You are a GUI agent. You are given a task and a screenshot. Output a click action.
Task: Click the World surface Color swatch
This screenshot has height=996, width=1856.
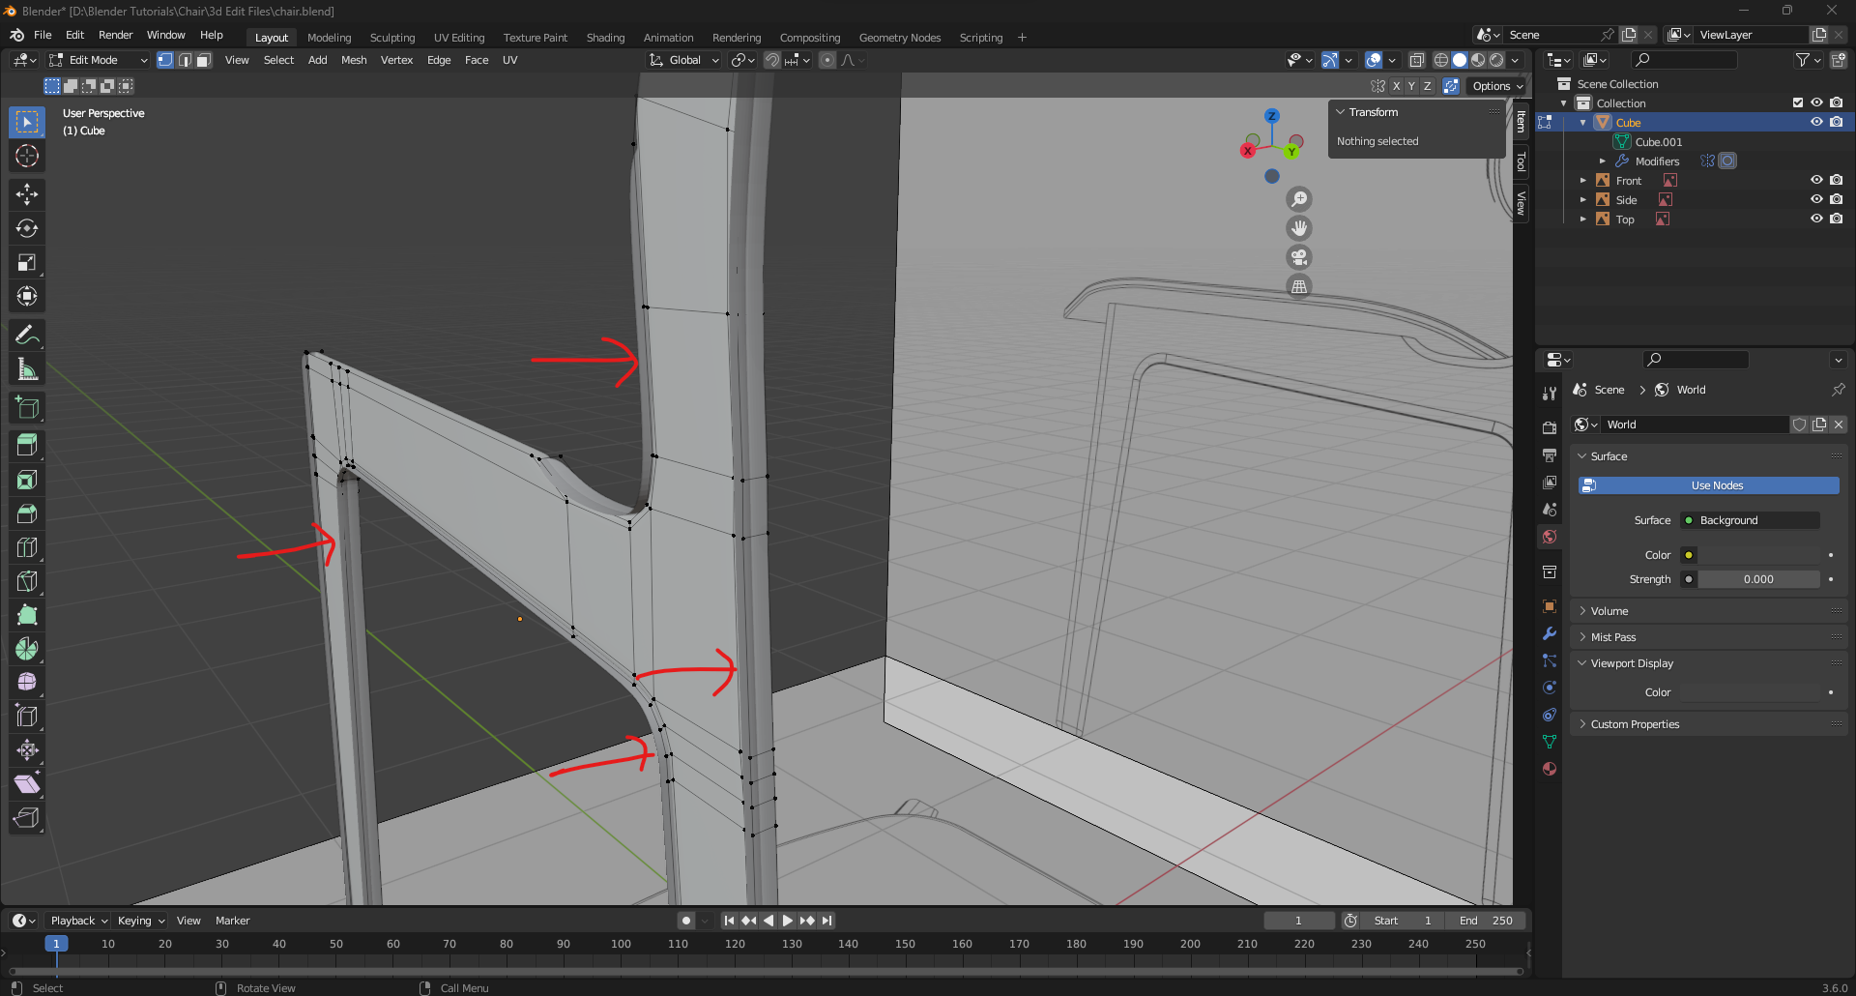(x=1759, y=555)
